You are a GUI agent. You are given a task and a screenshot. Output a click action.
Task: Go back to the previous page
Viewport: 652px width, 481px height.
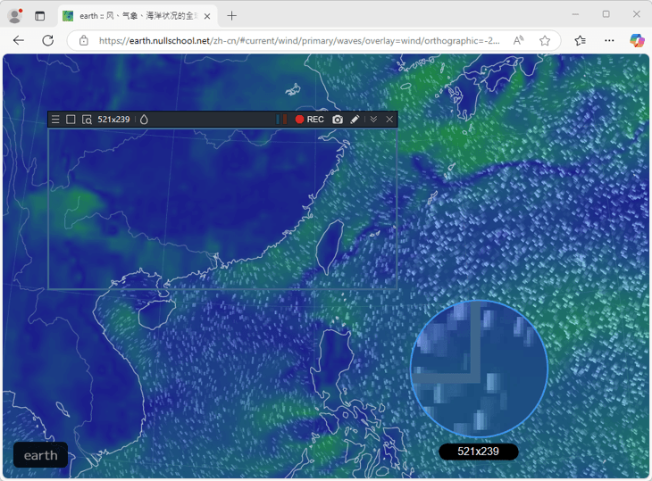[x=19, y=40]
